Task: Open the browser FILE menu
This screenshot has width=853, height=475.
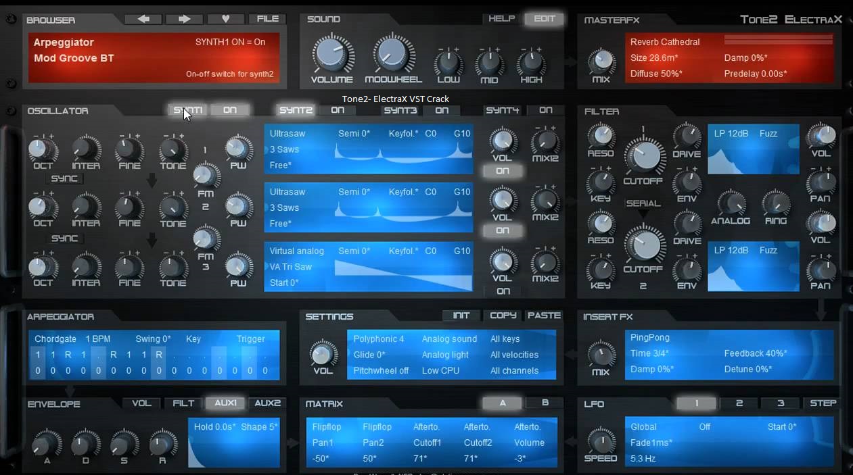Action: click(x=268, y=19)
